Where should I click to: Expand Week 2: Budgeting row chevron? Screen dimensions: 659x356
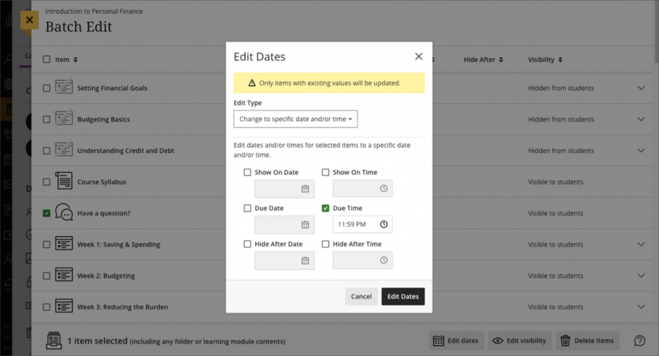point(641,276)
